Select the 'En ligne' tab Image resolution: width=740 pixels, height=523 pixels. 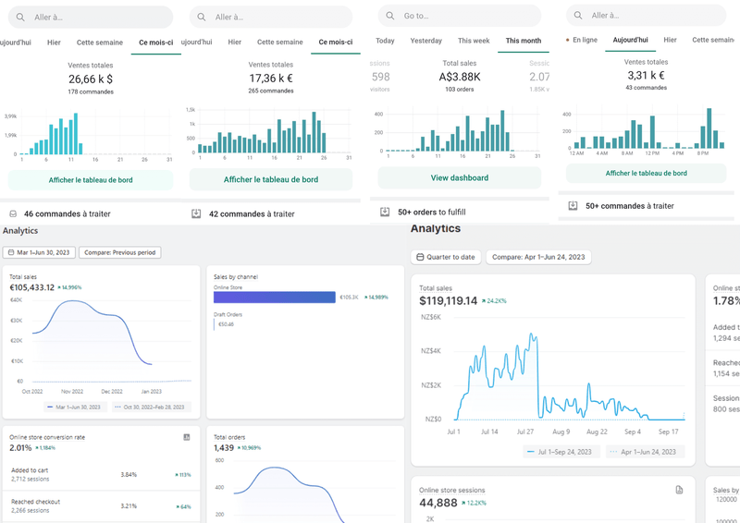[x=583, y=41]
